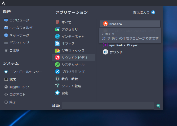
Task: Click コンピュータ place label
Action: 19,20
